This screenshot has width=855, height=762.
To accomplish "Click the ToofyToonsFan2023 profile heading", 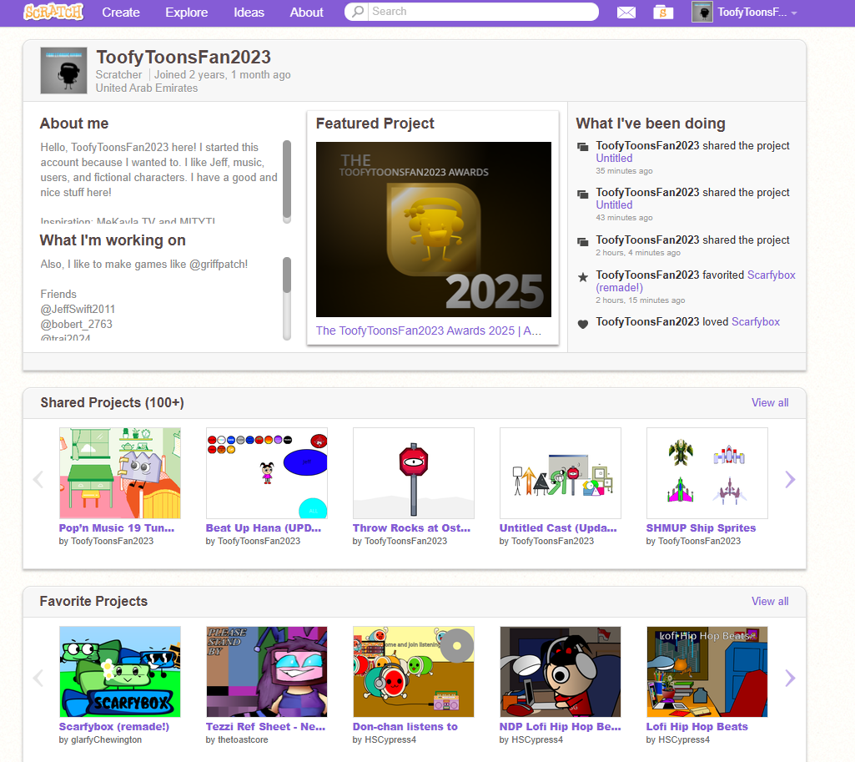I will (x=184, y=57).
